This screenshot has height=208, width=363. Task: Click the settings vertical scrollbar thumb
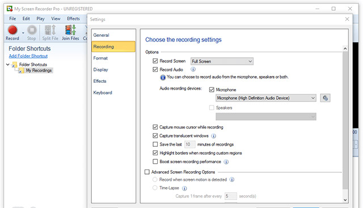click(x=345, y=120)
